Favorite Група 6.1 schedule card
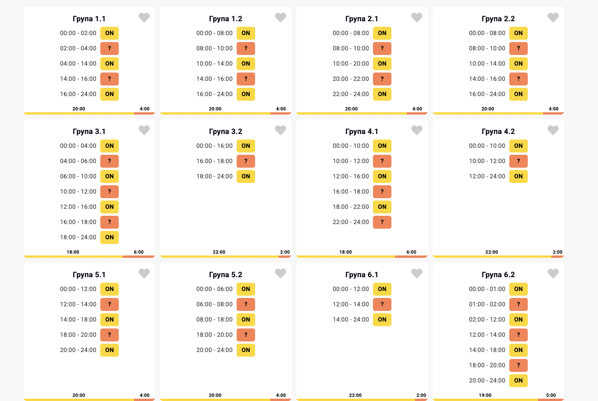 (x=417, y=273)
